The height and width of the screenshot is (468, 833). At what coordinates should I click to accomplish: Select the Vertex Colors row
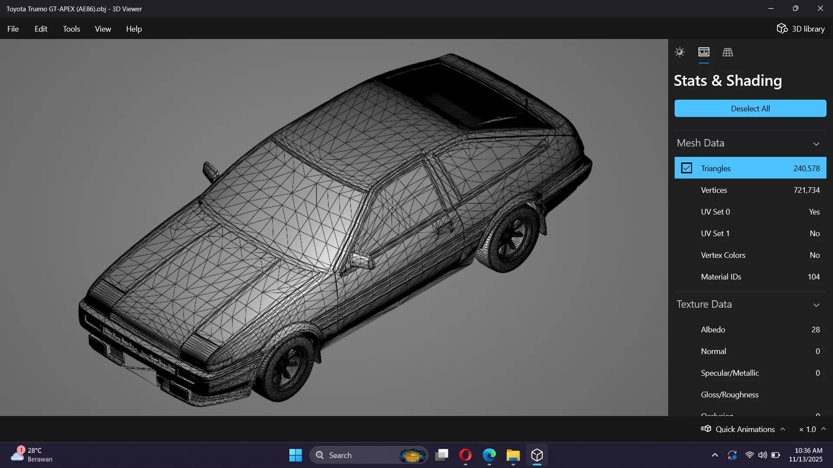coord(750,255)
